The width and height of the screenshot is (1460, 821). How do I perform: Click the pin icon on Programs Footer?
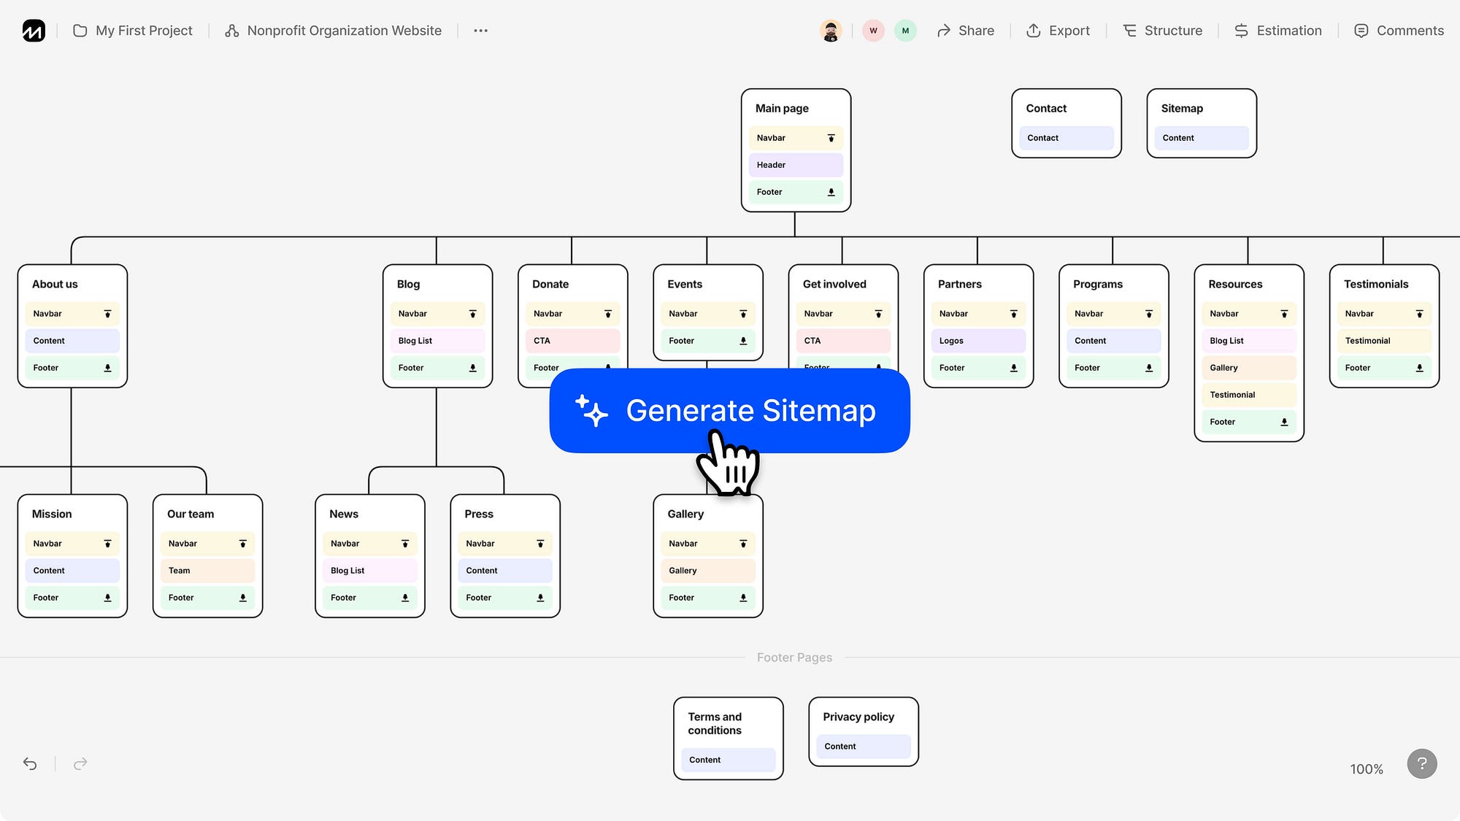[1148, 368]
